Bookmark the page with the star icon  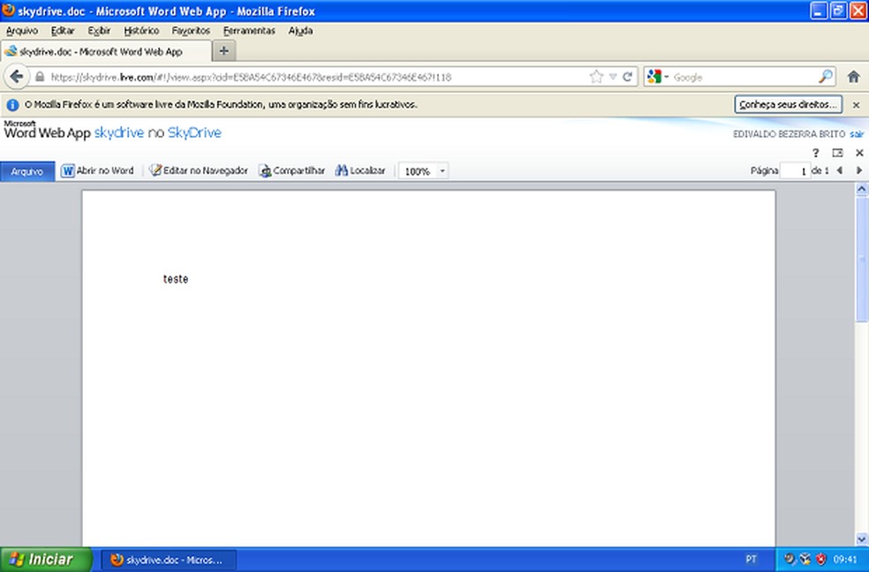[598, 76]
